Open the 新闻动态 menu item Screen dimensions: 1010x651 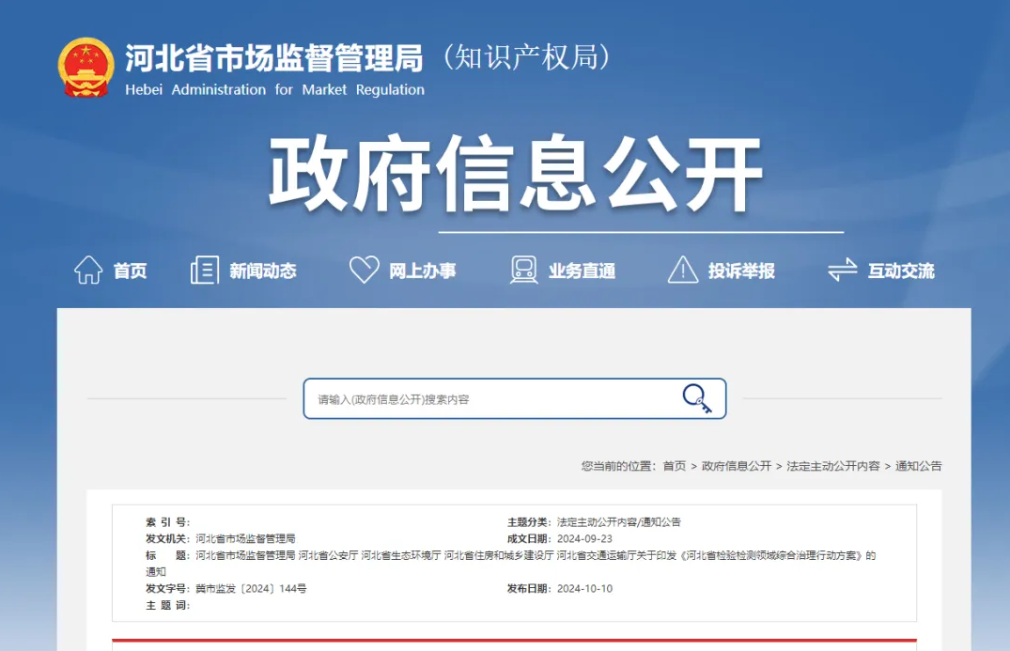coord(263,271)
